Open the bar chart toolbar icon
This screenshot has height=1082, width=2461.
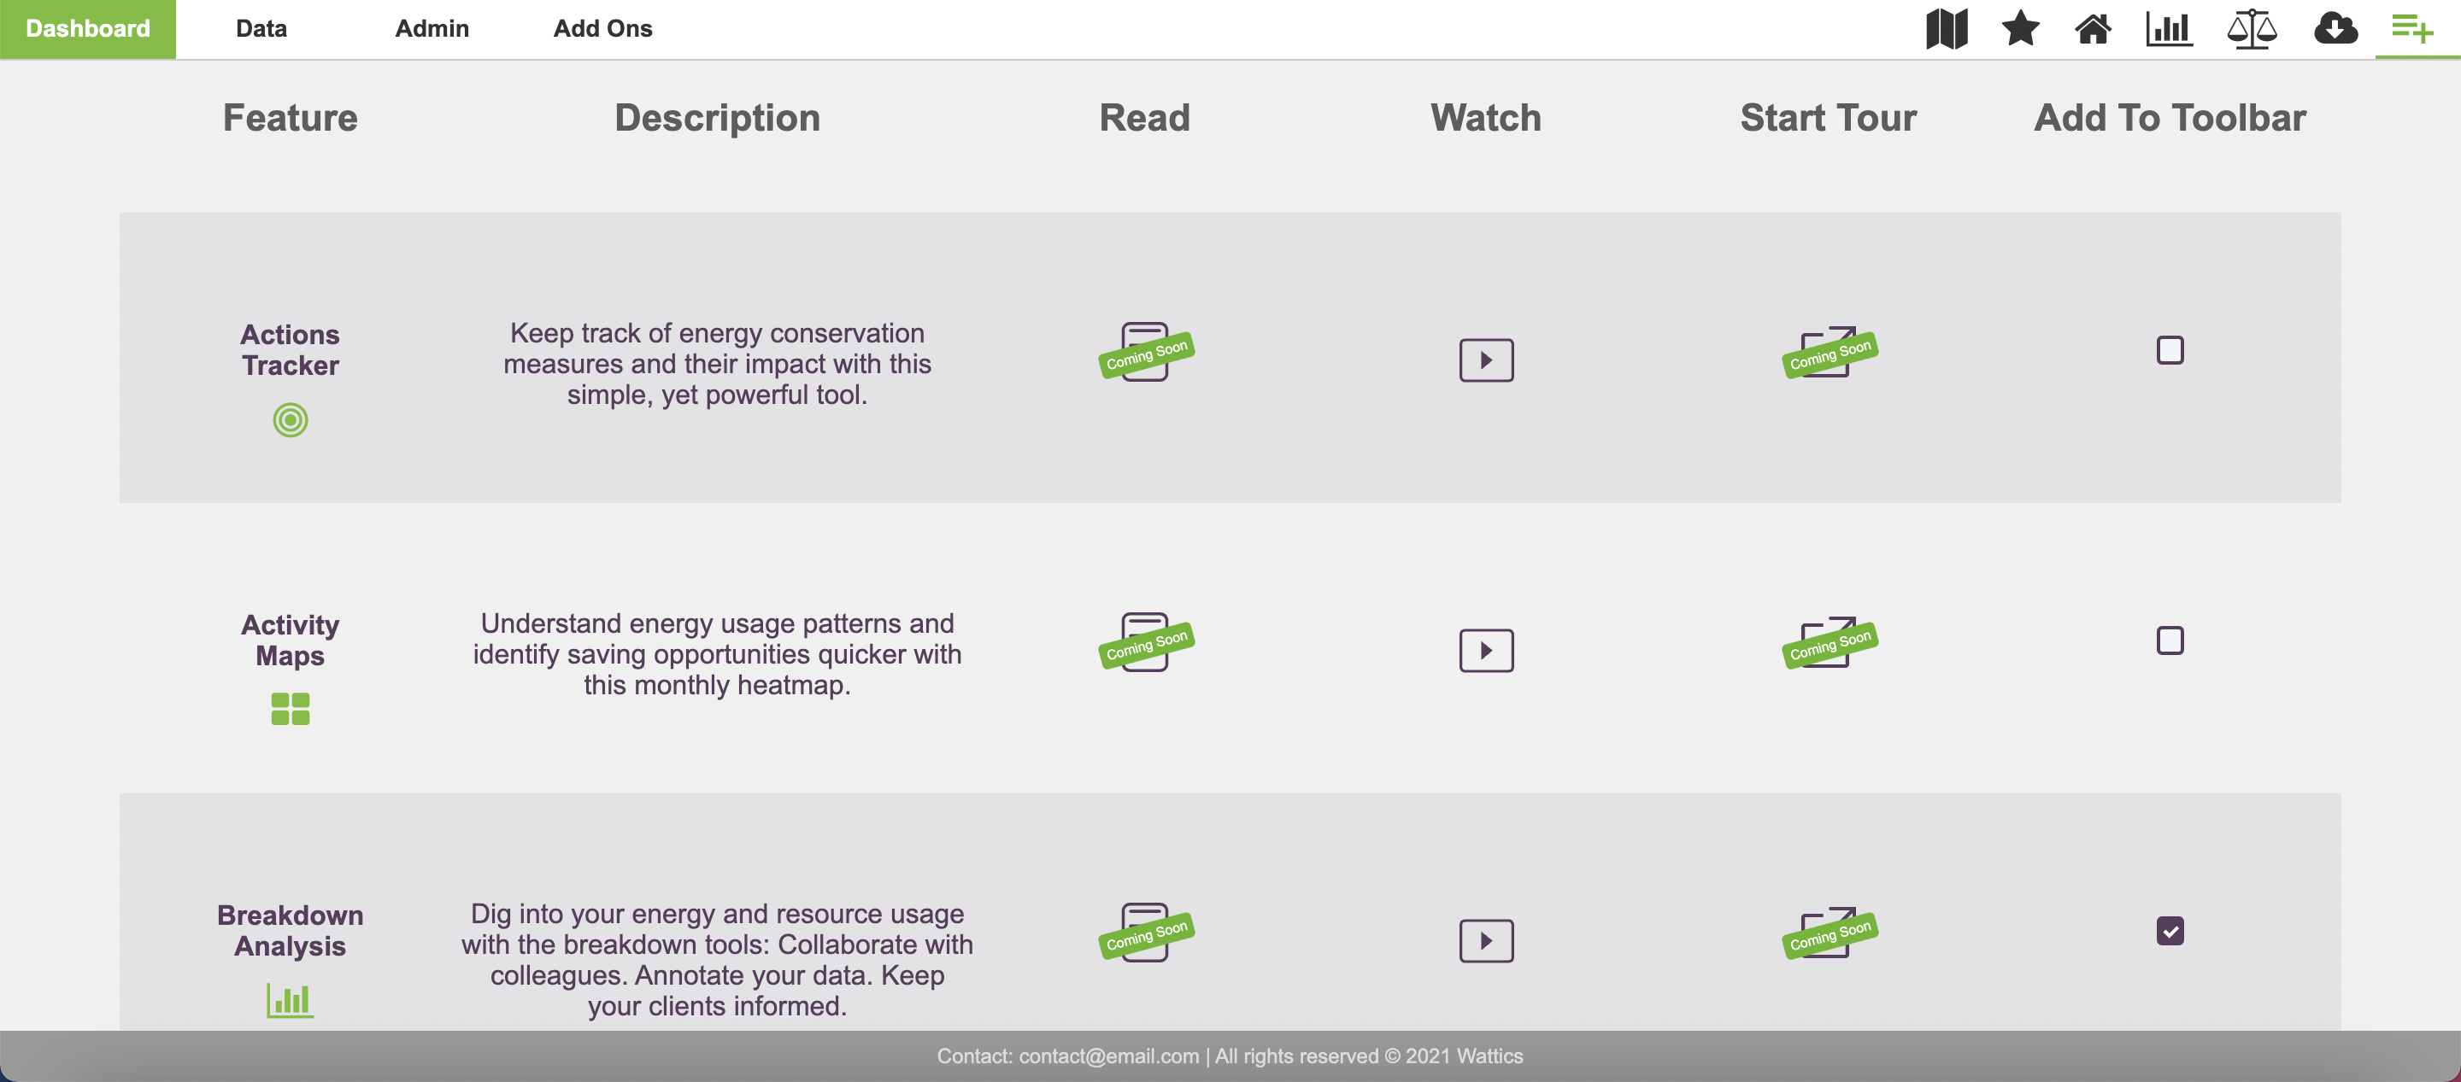pyautogui.click(x=2169, y=29)
